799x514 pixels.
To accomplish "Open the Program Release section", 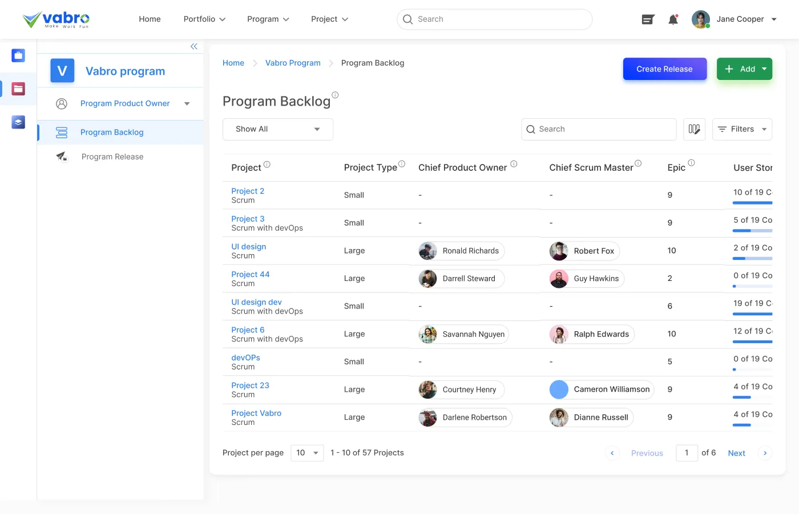I will point(112,156).
